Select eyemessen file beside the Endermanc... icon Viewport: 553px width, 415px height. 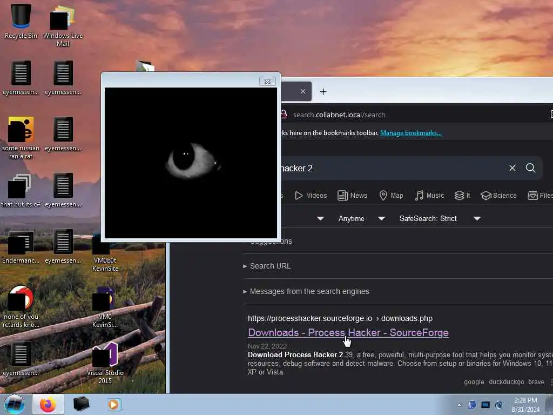click(63, 246)
